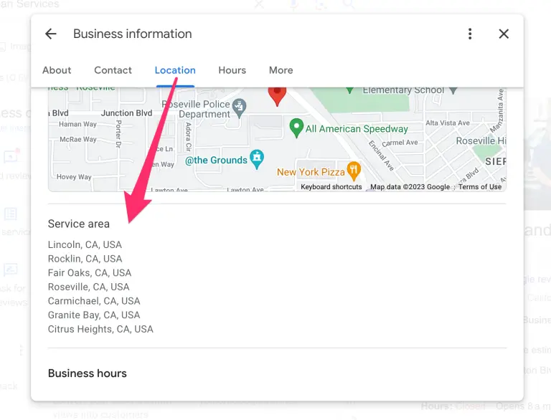The height and width of the screenshot is (420, 551).
Task: Select the Location tab
Action: coord(175,70)
